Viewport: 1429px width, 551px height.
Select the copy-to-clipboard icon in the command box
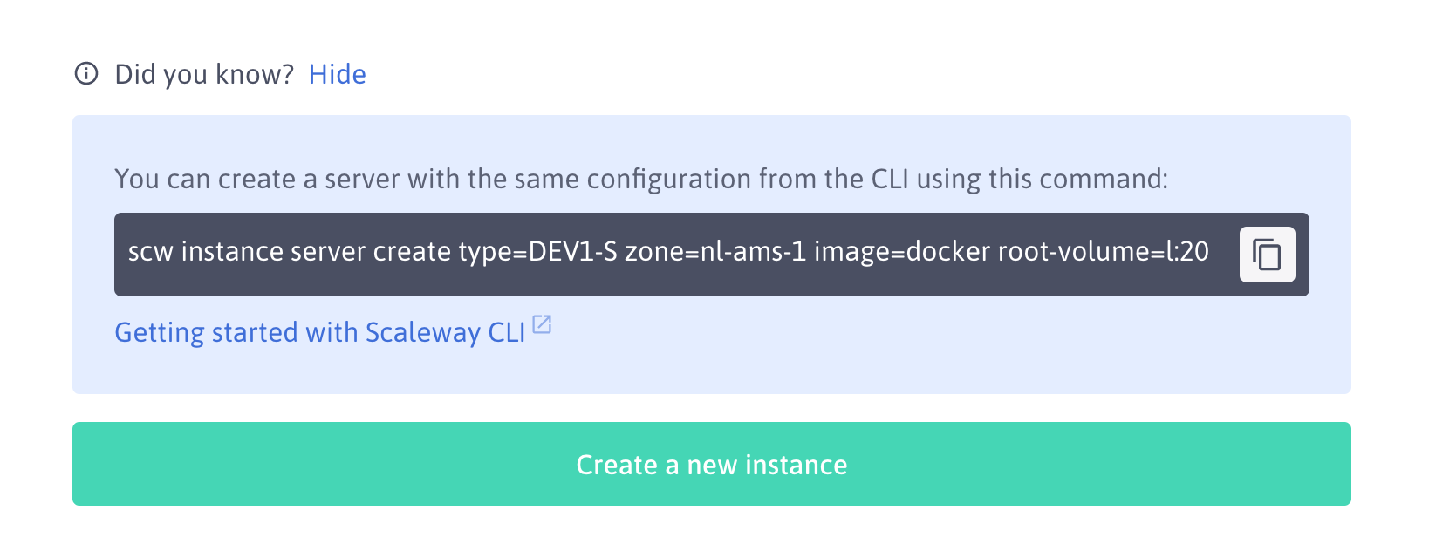click(1267, 255)
